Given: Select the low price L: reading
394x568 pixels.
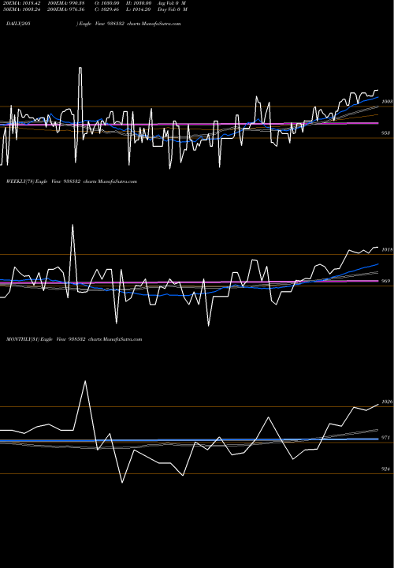Looking at the screenshot, I should [139, 9].
